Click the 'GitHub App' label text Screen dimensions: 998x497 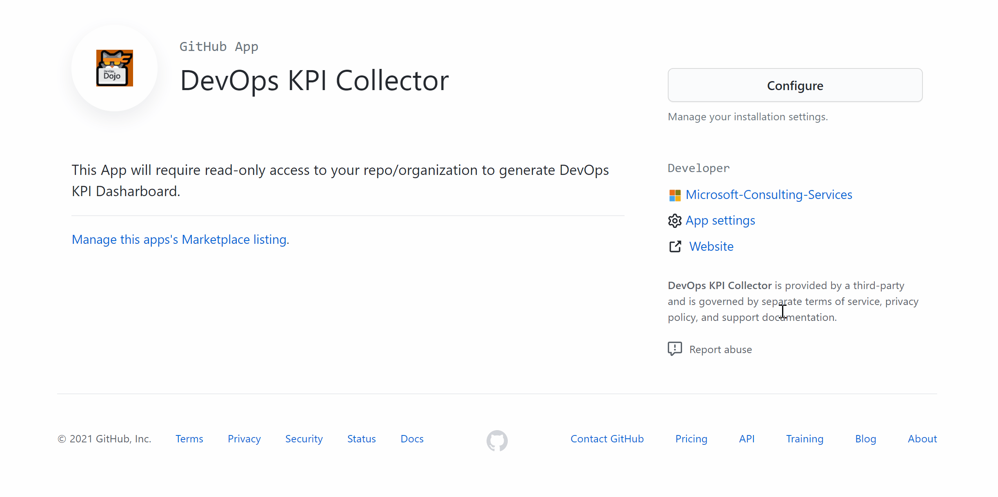pyautogui.click(x=219, y=47)
